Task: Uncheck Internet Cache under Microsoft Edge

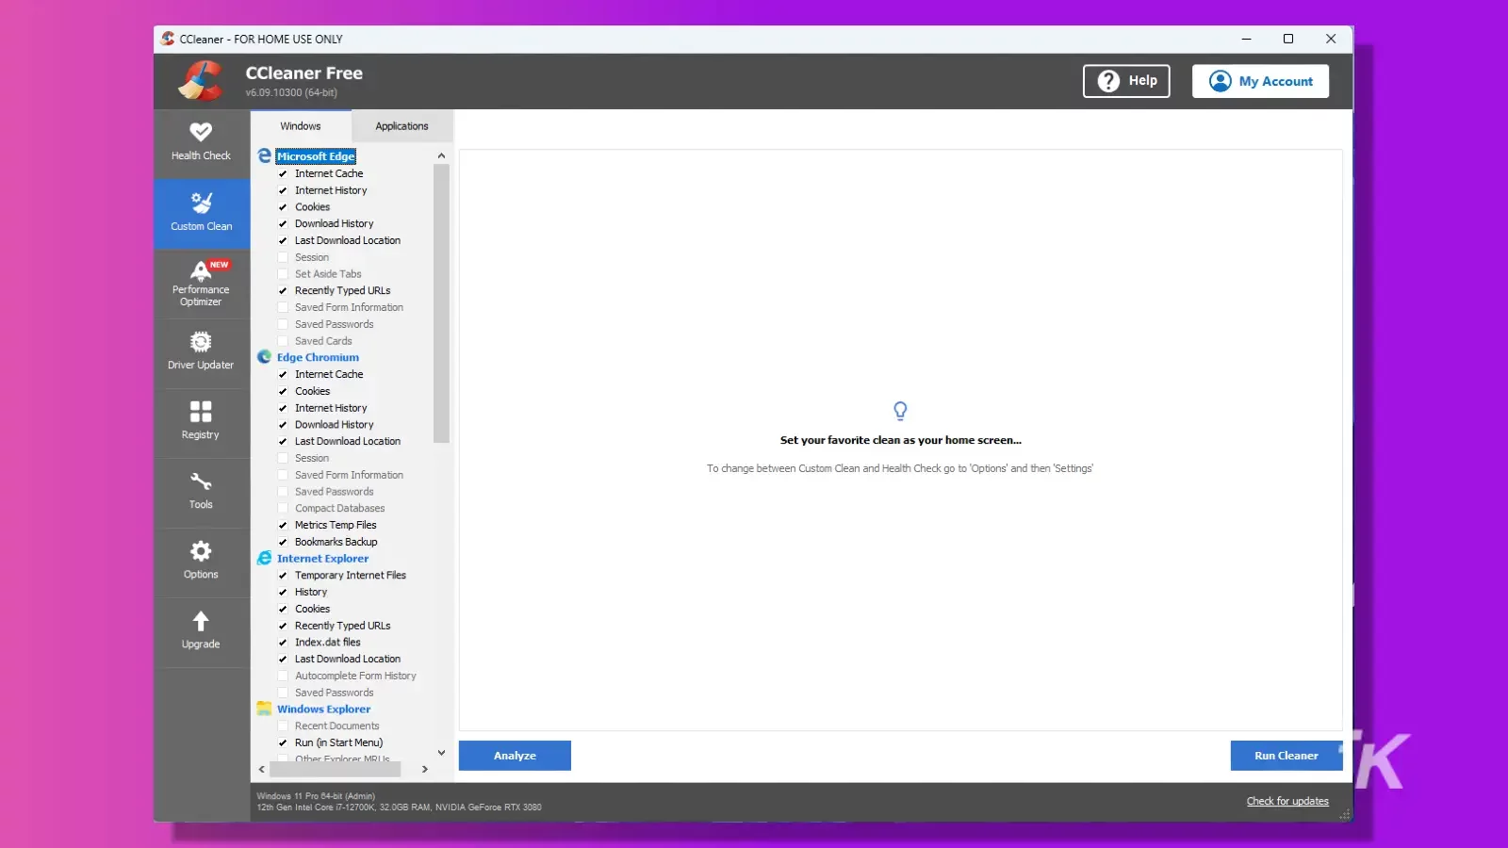Action: [x=283, y=173]
